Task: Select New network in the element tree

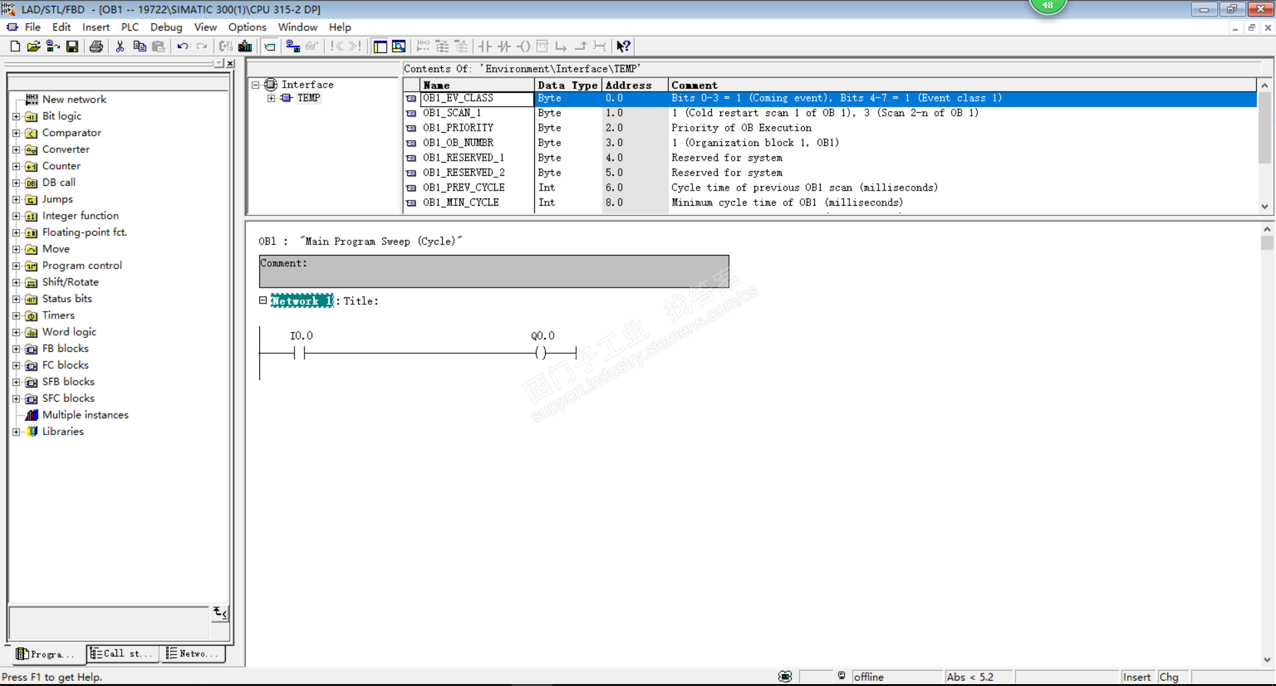Action: pyautogui.click(x=74, y=100)
